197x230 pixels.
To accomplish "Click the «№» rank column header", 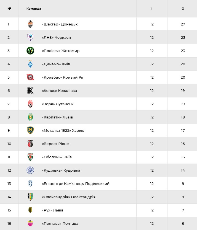I will point(9,9).
